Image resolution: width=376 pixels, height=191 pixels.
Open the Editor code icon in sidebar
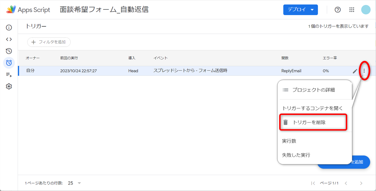click(x=9, y=39)
